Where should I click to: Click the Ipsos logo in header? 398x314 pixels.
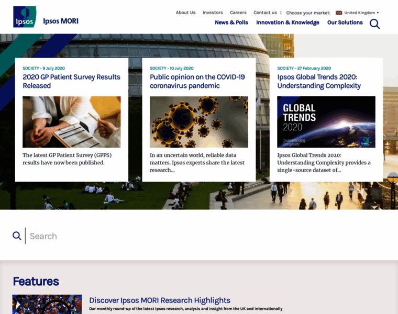[25, 17]
